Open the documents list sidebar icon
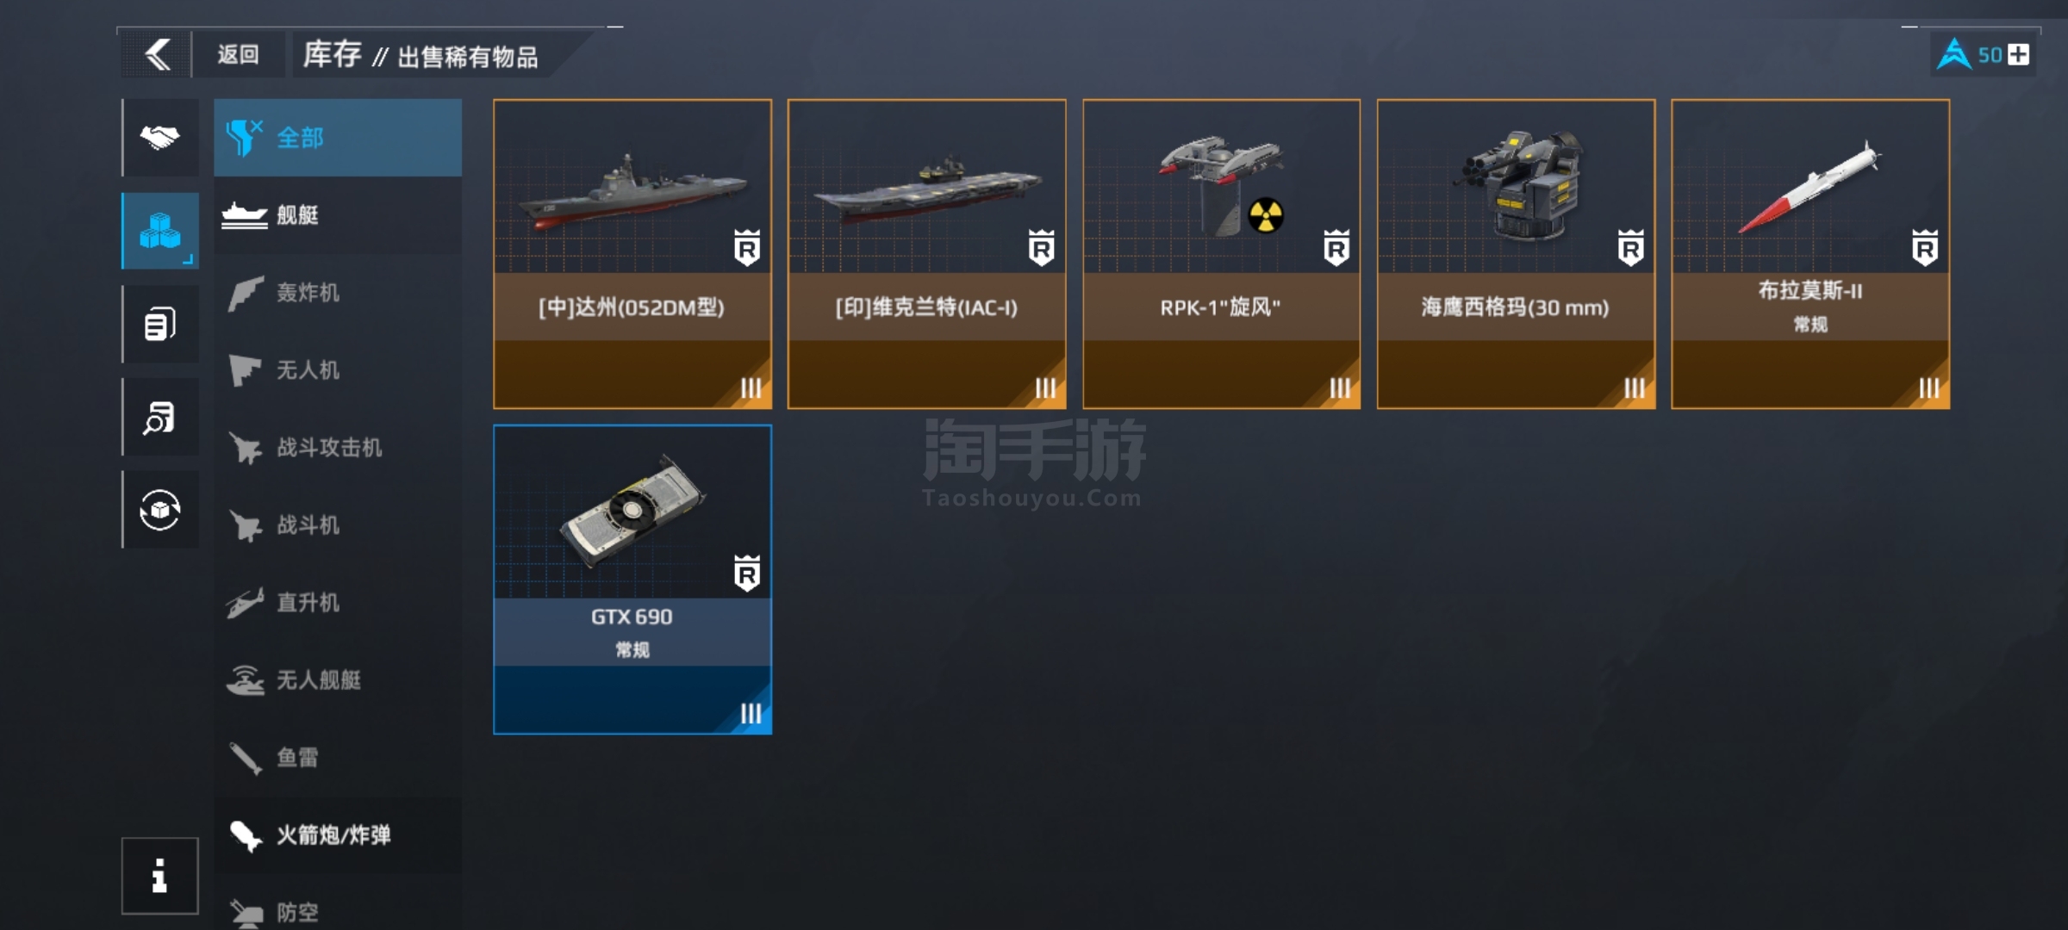This screenshot has height=930, width=2068. (x=160, y=324)
